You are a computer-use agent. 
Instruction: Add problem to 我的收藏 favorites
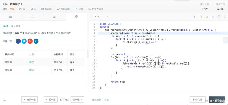63,9
